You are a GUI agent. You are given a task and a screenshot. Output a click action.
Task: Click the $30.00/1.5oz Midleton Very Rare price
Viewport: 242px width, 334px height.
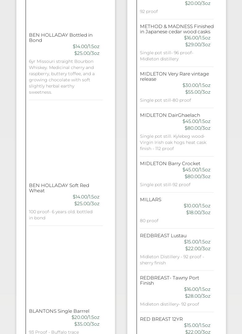click(x=196, y=85)
